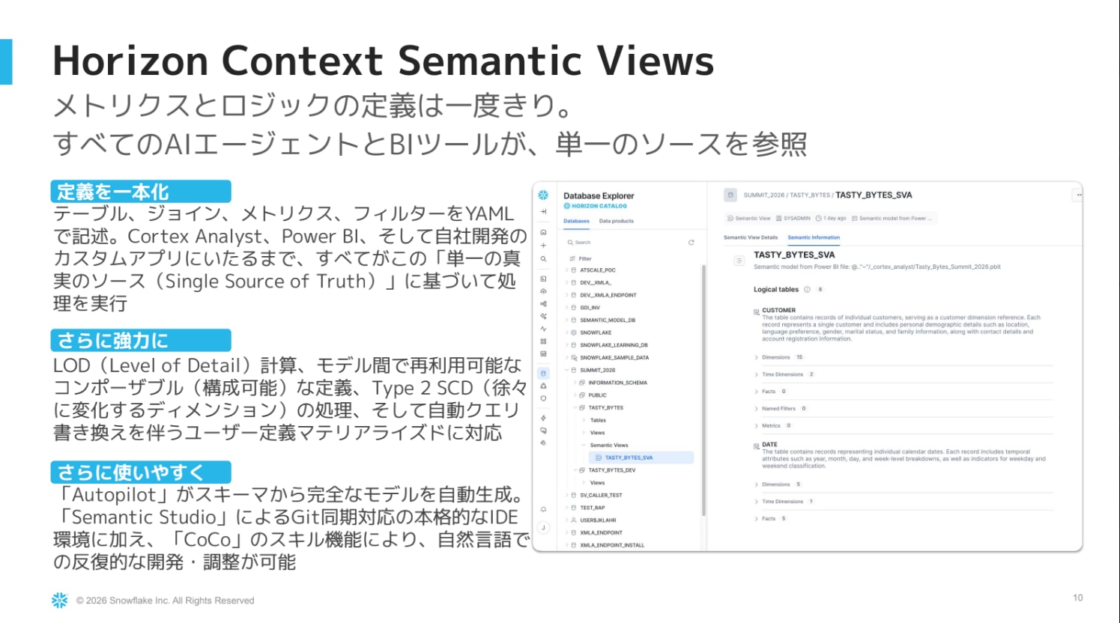Open the shield icon in the sidebar

pyautogui.click(x=543, y=398)
